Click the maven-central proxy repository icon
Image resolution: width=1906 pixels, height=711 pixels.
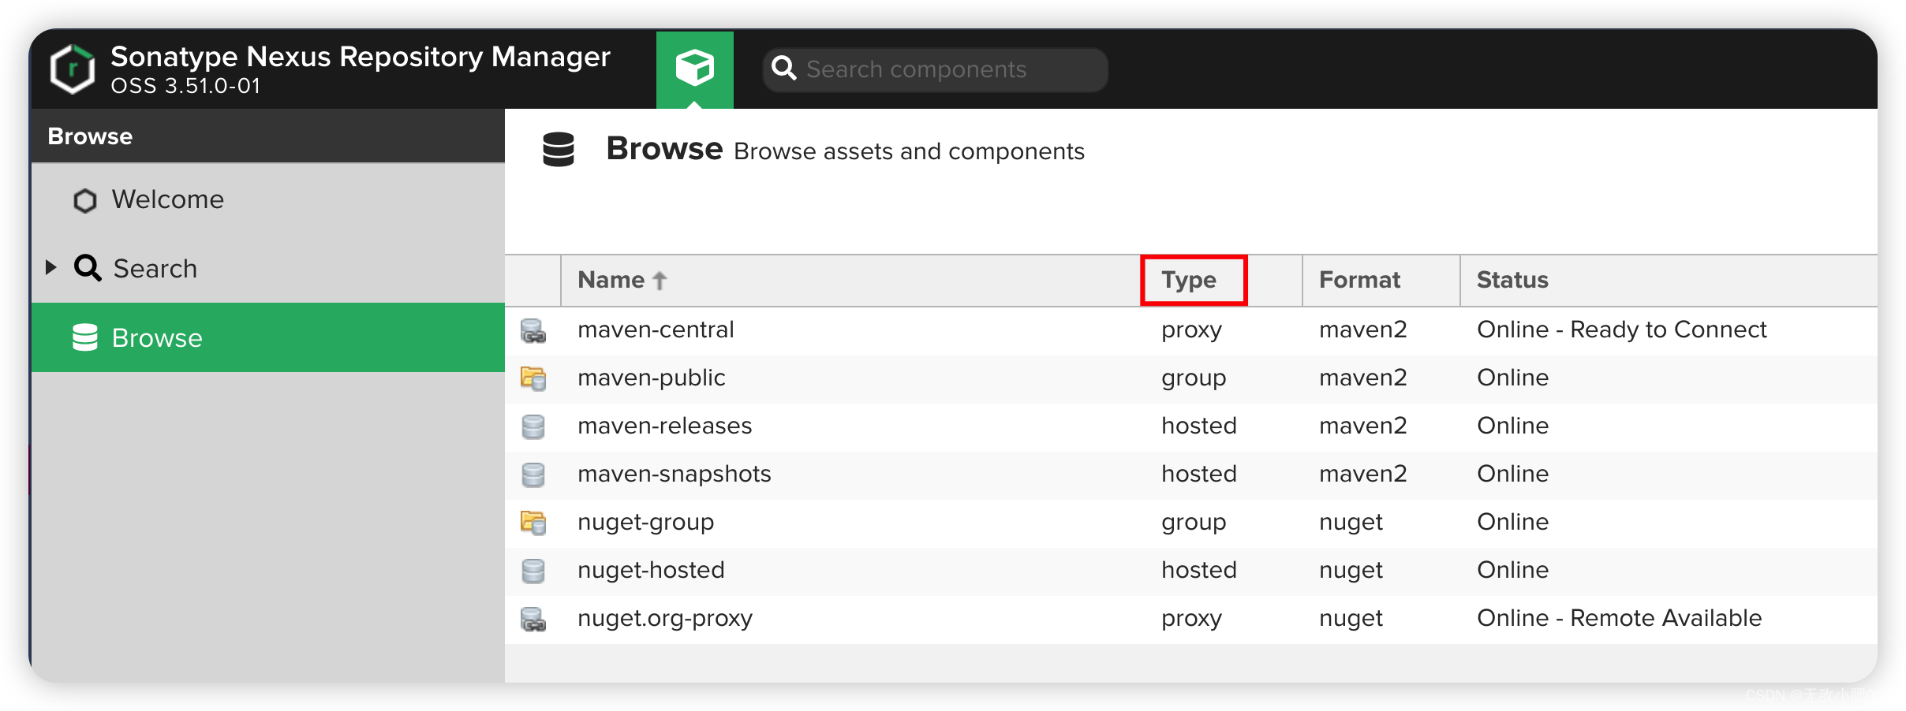point(533,330)
